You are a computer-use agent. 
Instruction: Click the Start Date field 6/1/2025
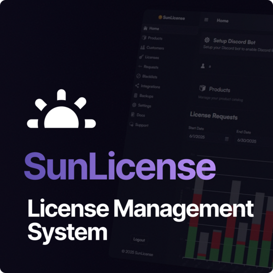coord(209,138)
